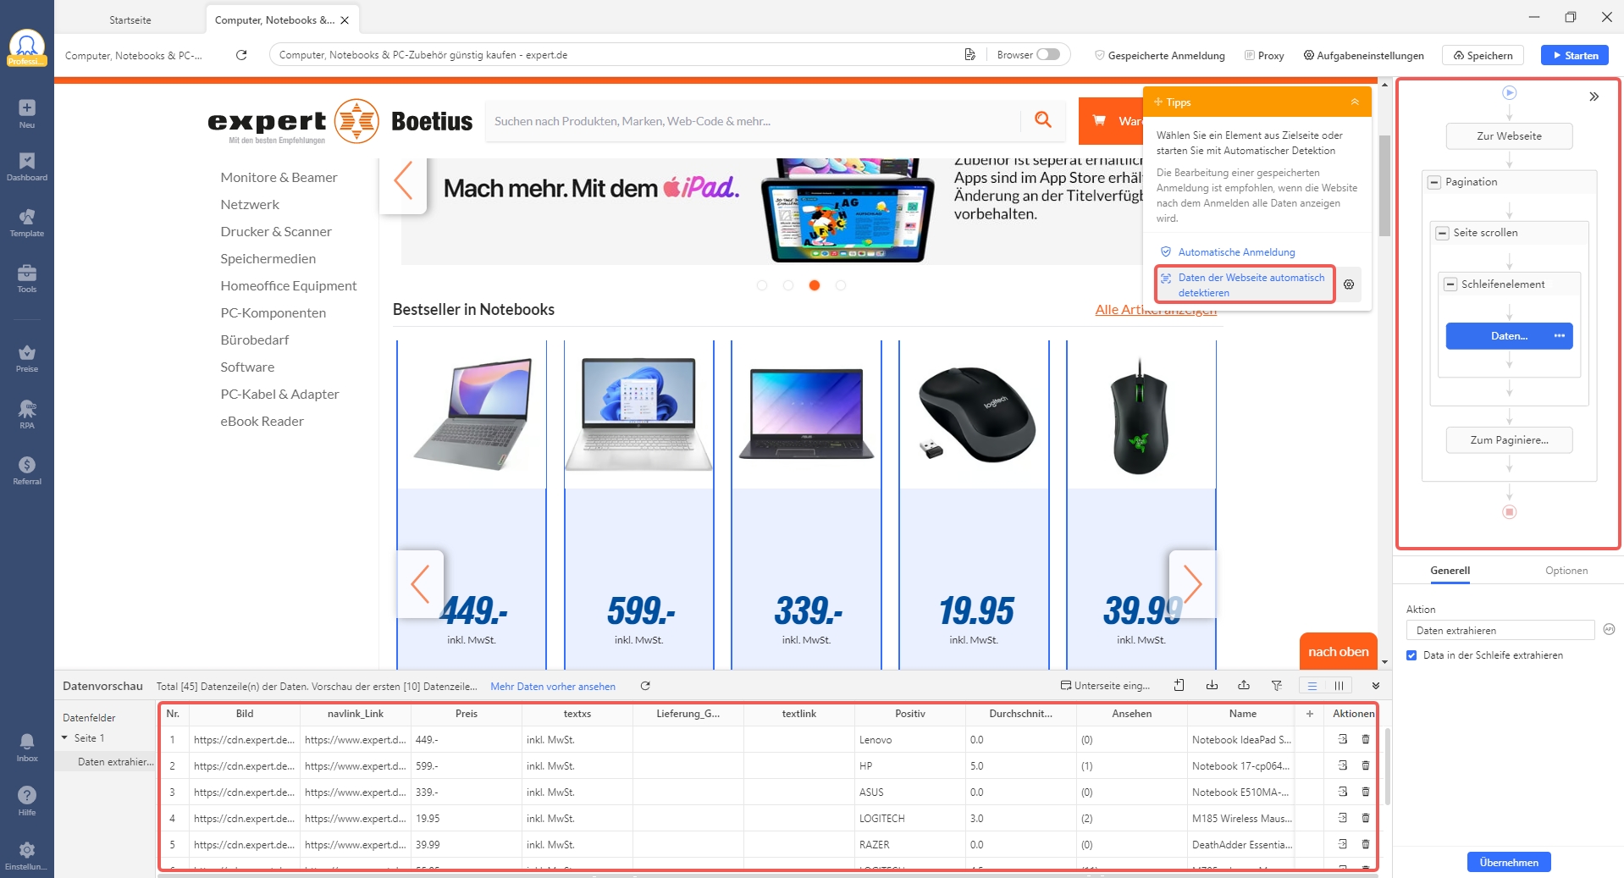This screenshot has width=1624, height=878.
Task: Select the Generell tab
Action: click(1450, 571)
